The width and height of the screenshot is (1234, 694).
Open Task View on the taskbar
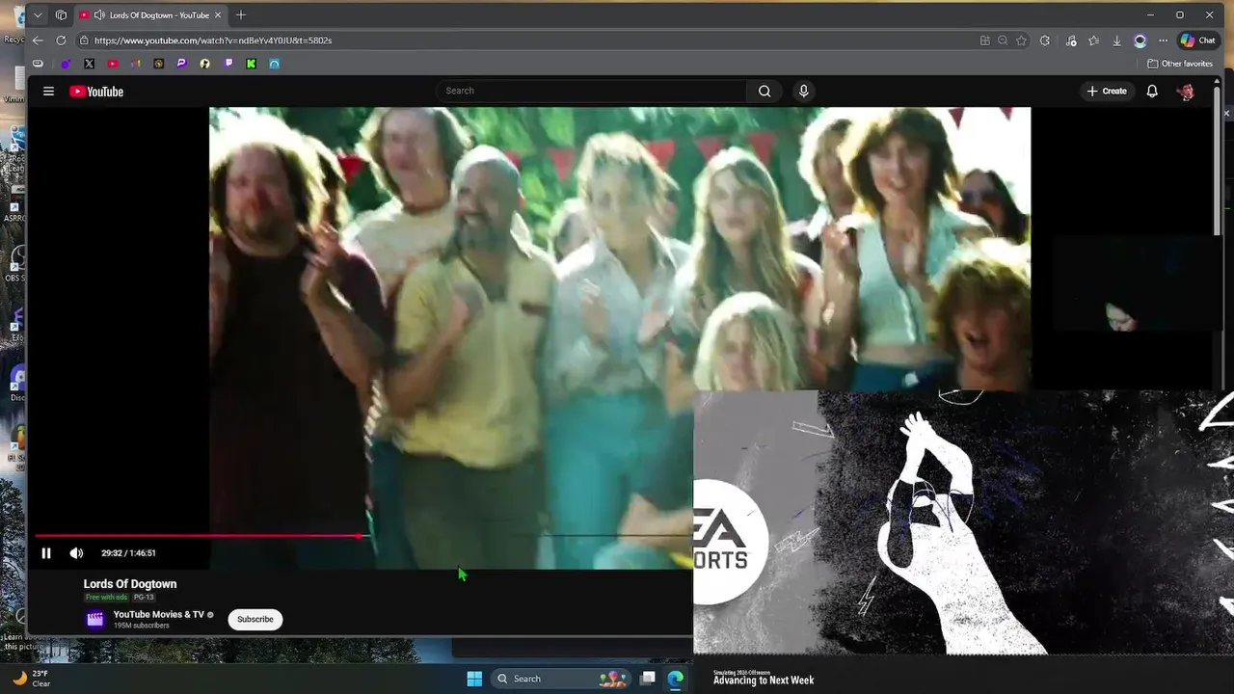tap(648, 679)
